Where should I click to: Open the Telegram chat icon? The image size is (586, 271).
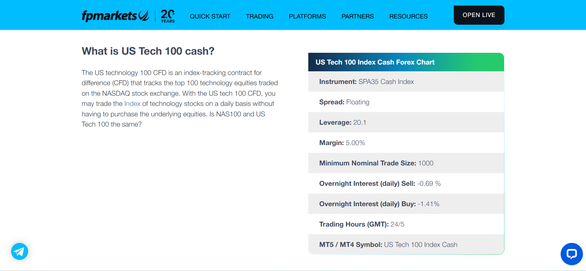(x=19, y=251)
